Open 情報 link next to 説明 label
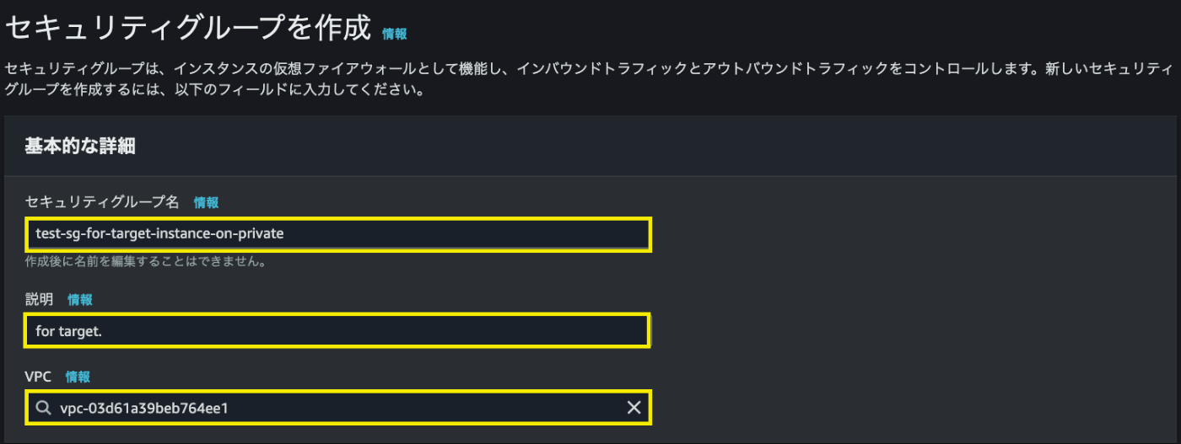The width and height of the screenshot is (1181, 444). 80,299
